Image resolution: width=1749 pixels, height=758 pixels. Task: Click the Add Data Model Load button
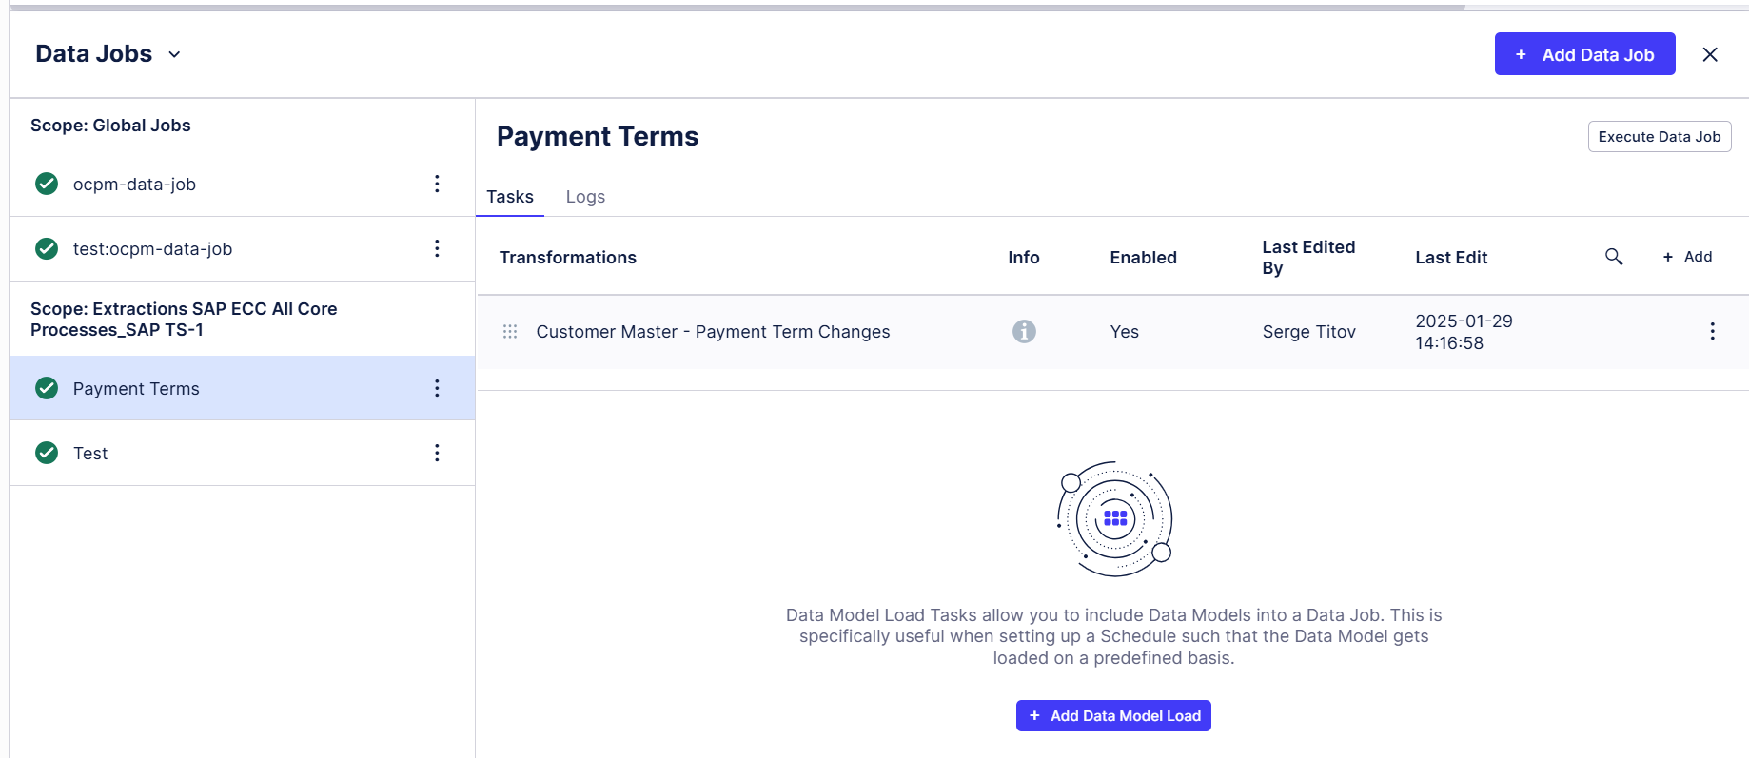[1113, 716]
